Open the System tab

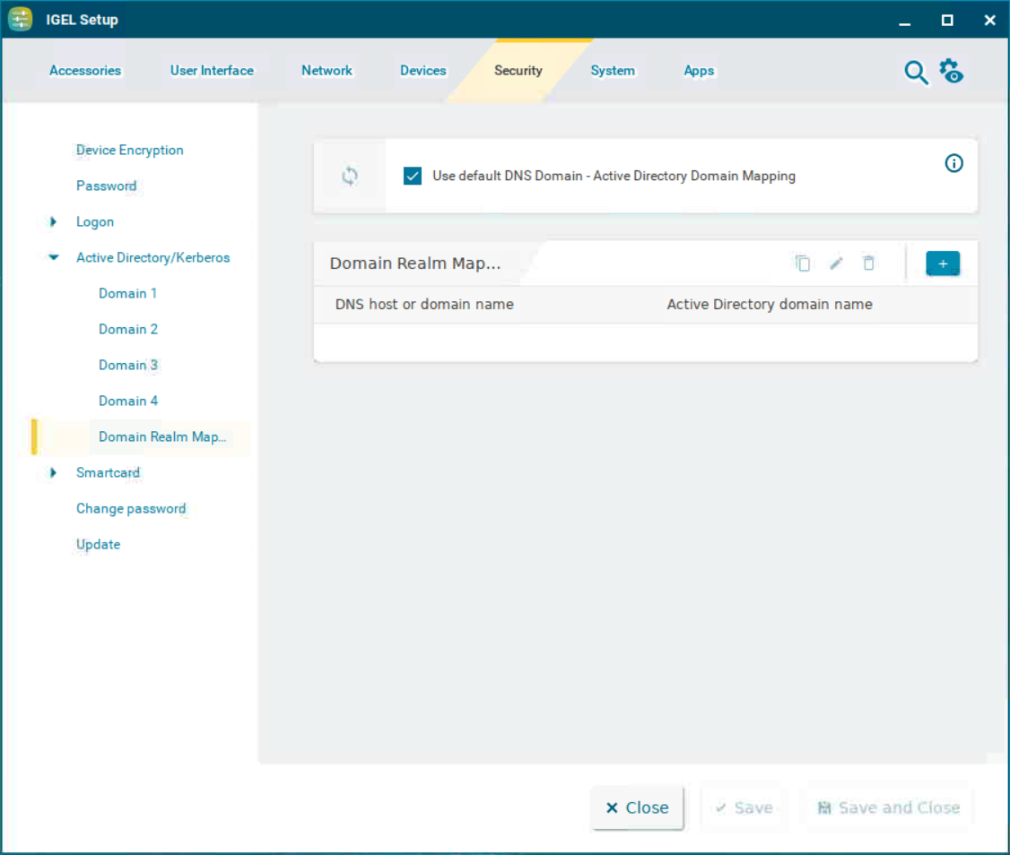tap(613, 71)
